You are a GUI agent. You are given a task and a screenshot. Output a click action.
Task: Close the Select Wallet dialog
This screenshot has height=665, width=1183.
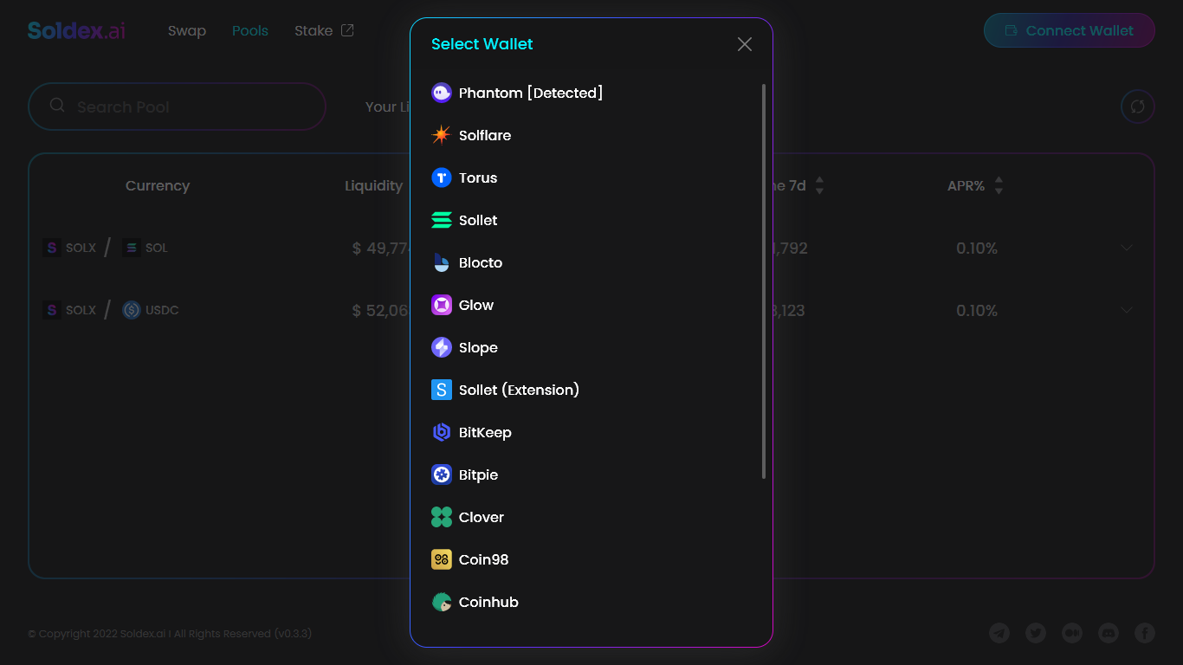pos(745,44)
